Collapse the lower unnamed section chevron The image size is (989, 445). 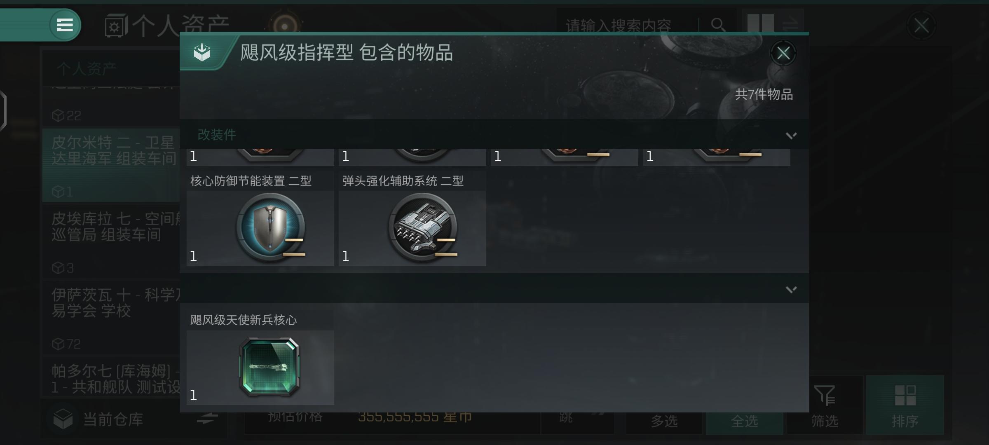pyautogui.click(x=791, y=289)
